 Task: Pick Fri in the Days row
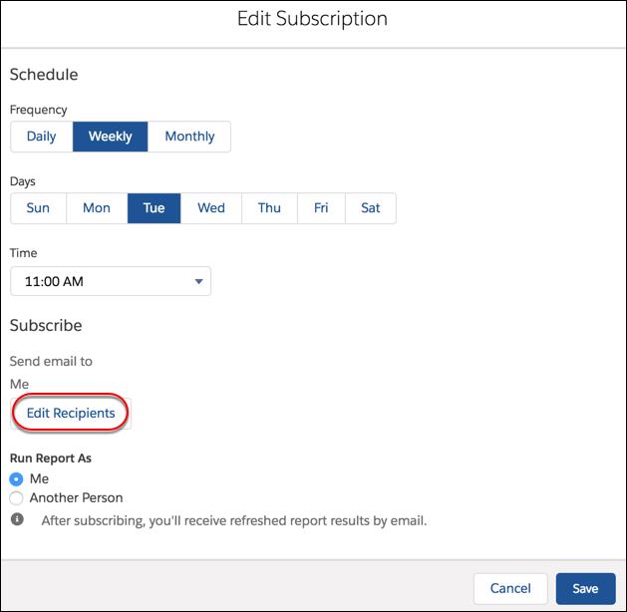pyautogui.click(x=321, y=208)
